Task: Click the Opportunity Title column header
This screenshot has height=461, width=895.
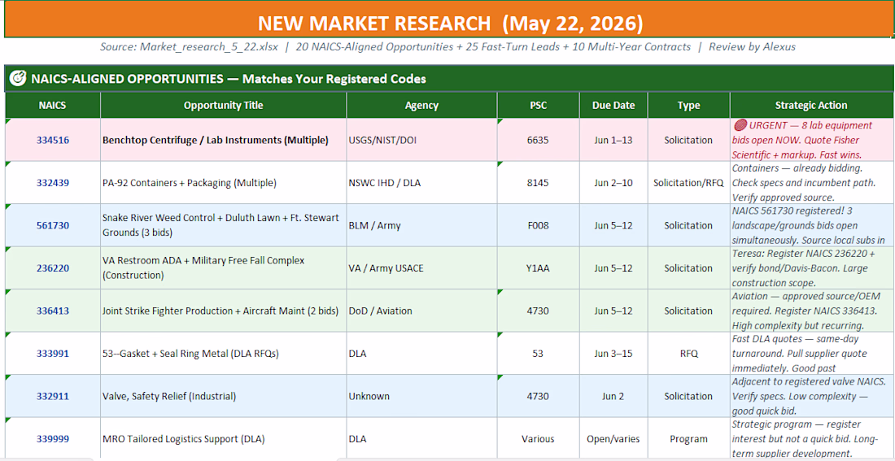Action: (x=224, y=106)
